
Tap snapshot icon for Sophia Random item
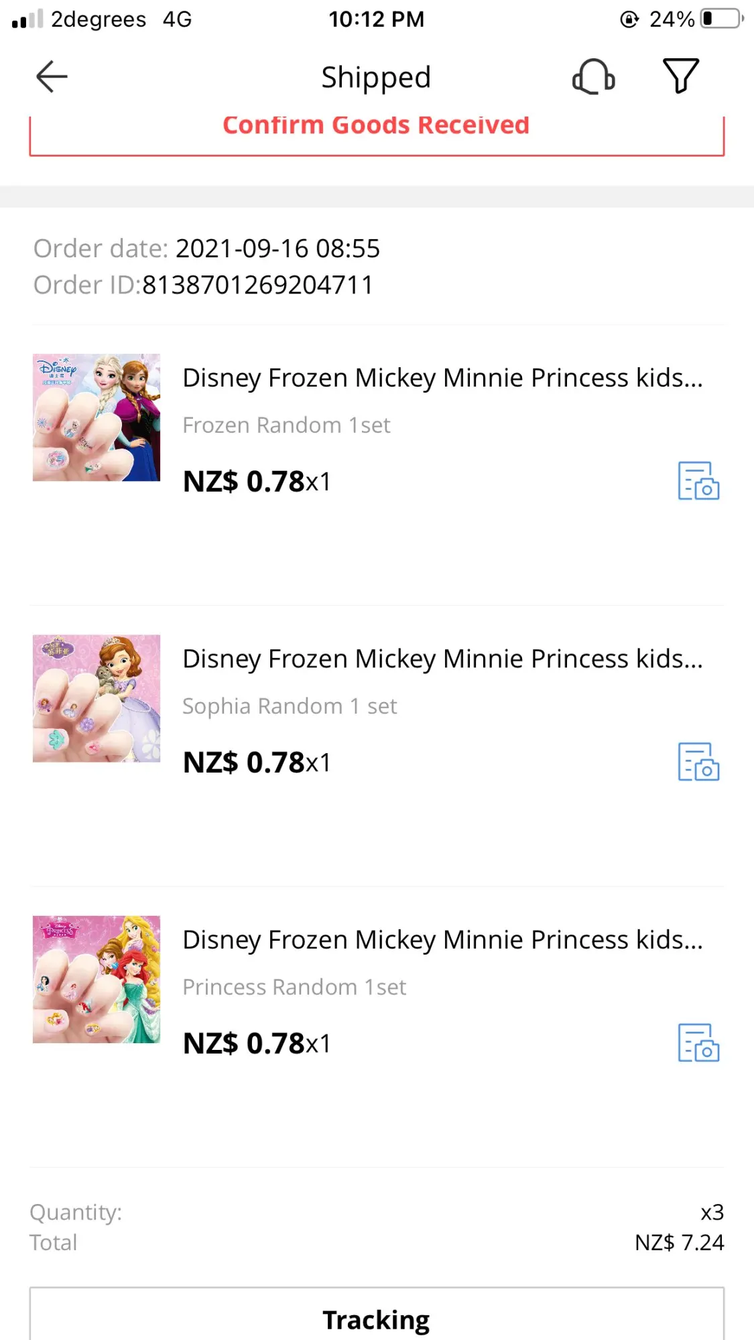(x=698, y=762)
